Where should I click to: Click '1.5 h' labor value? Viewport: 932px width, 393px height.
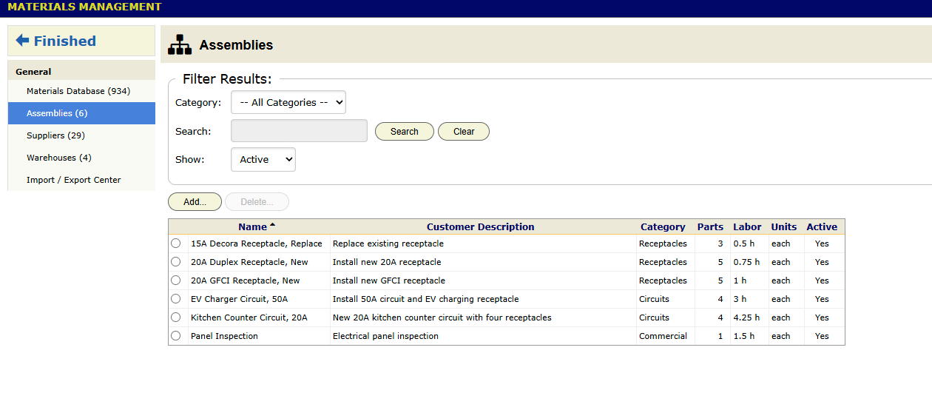[x=744, y=336]
